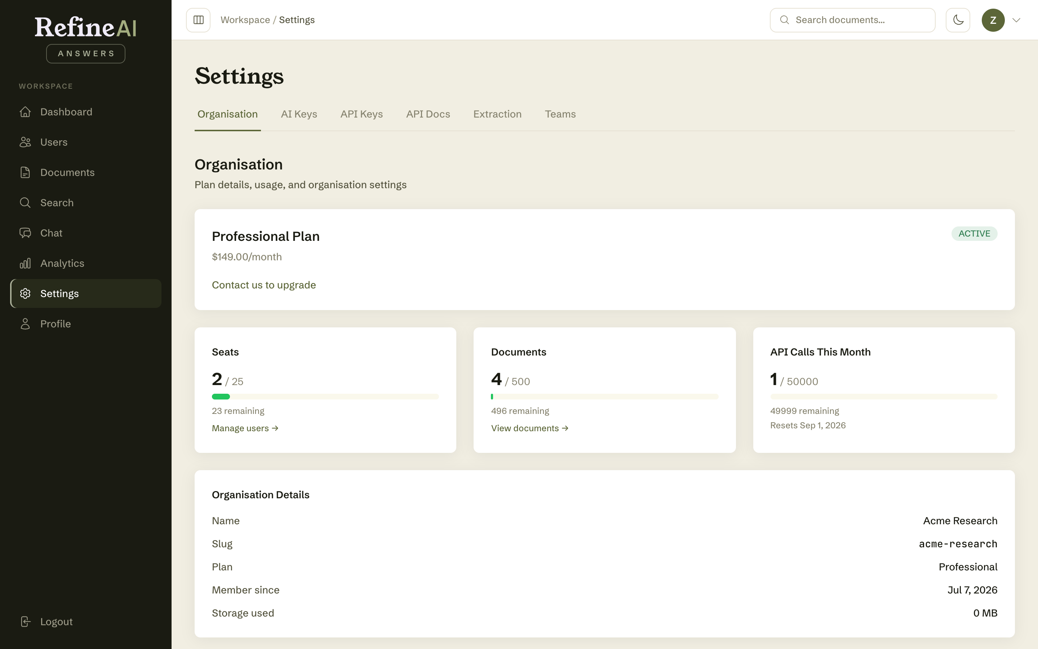
Task: Click the API Calls This Month title
Action: [x=820, y=352]
